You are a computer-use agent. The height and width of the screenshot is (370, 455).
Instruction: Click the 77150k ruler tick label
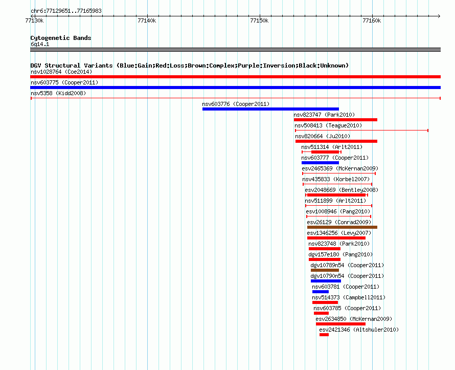[259, 20]
